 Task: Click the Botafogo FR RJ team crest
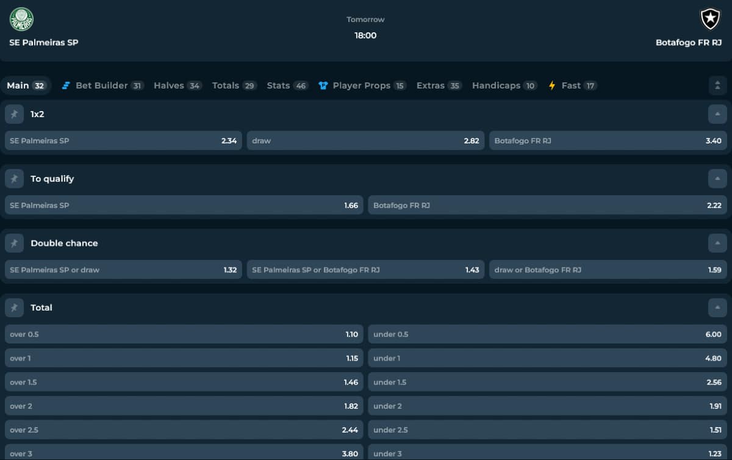(710, 20)
